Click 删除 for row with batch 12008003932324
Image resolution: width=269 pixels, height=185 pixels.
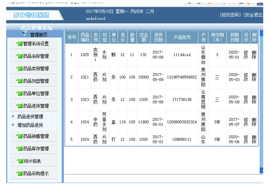pyautogui.click(x=254, y=122)
